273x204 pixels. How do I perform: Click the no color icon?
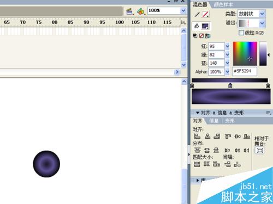click(x=201, y=36)
